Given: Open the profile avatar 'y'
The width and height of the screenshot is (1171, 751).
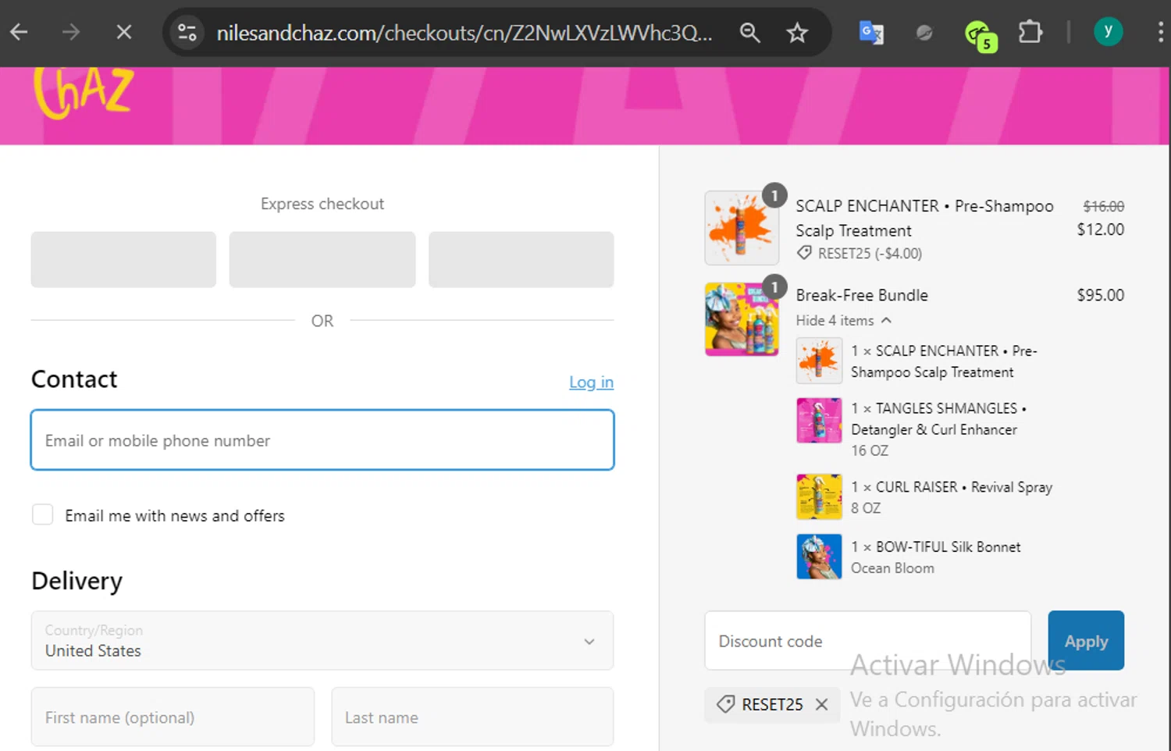Looking at the screenshot, I should point(1108,31).
